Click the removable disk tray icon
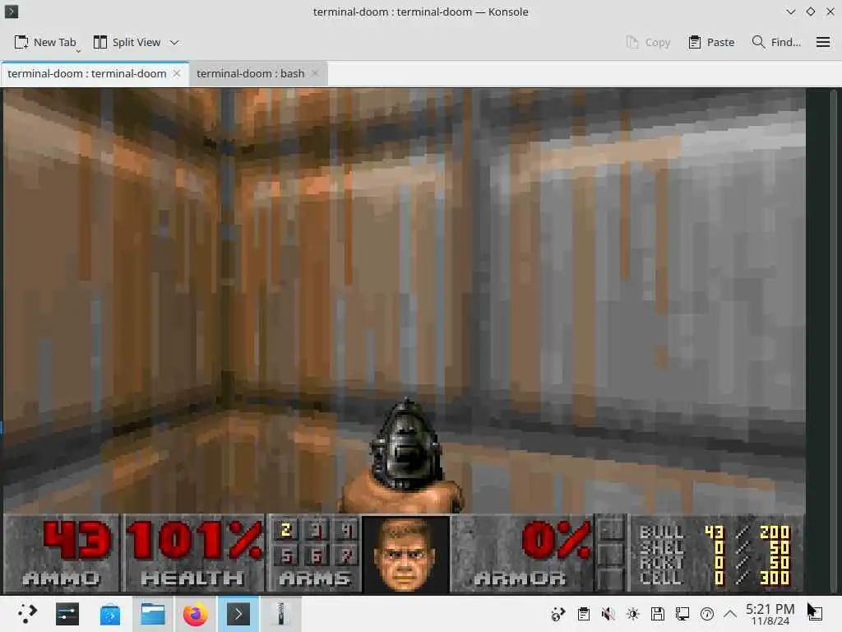This screenshot has width=842, height=632. click(657, 614)
